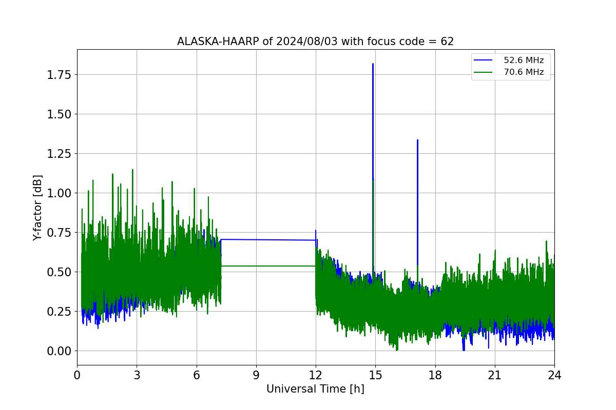This screenshot has height=410, width=616.
Task: Click the 1.75 y-axis tick label
Action: pyautogui.click(x=59, y=75)
